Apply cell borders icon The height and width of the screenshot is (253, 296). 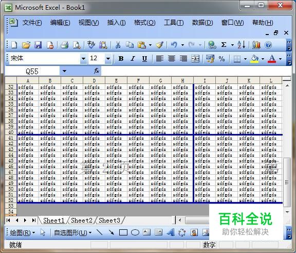pyautogui.click(x=237, y=59)
